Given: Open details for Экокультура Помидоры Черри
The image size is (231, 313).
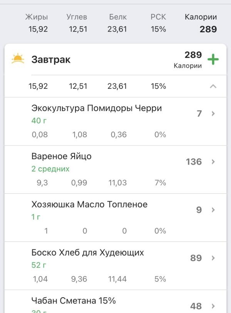Looking at the screenshot, I should pyautogui.click(x=213, y=114).
